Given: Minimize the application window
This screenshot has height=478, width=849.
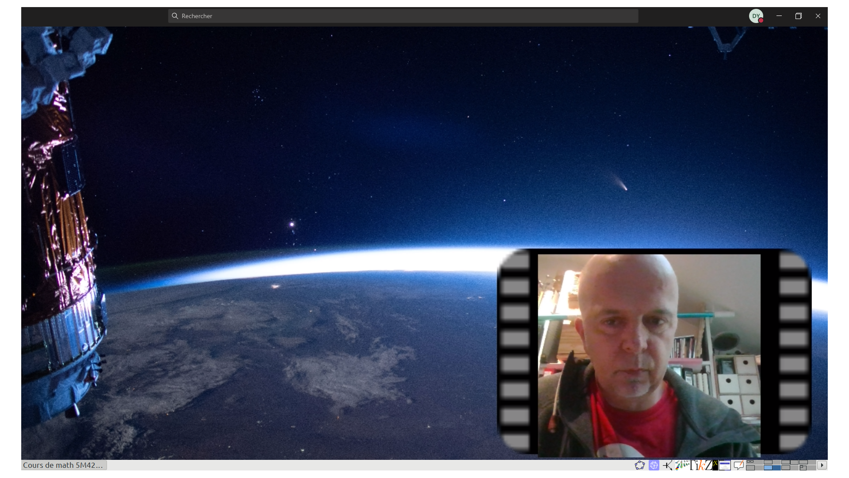Looking at the screenshot, I should [779, 16].
